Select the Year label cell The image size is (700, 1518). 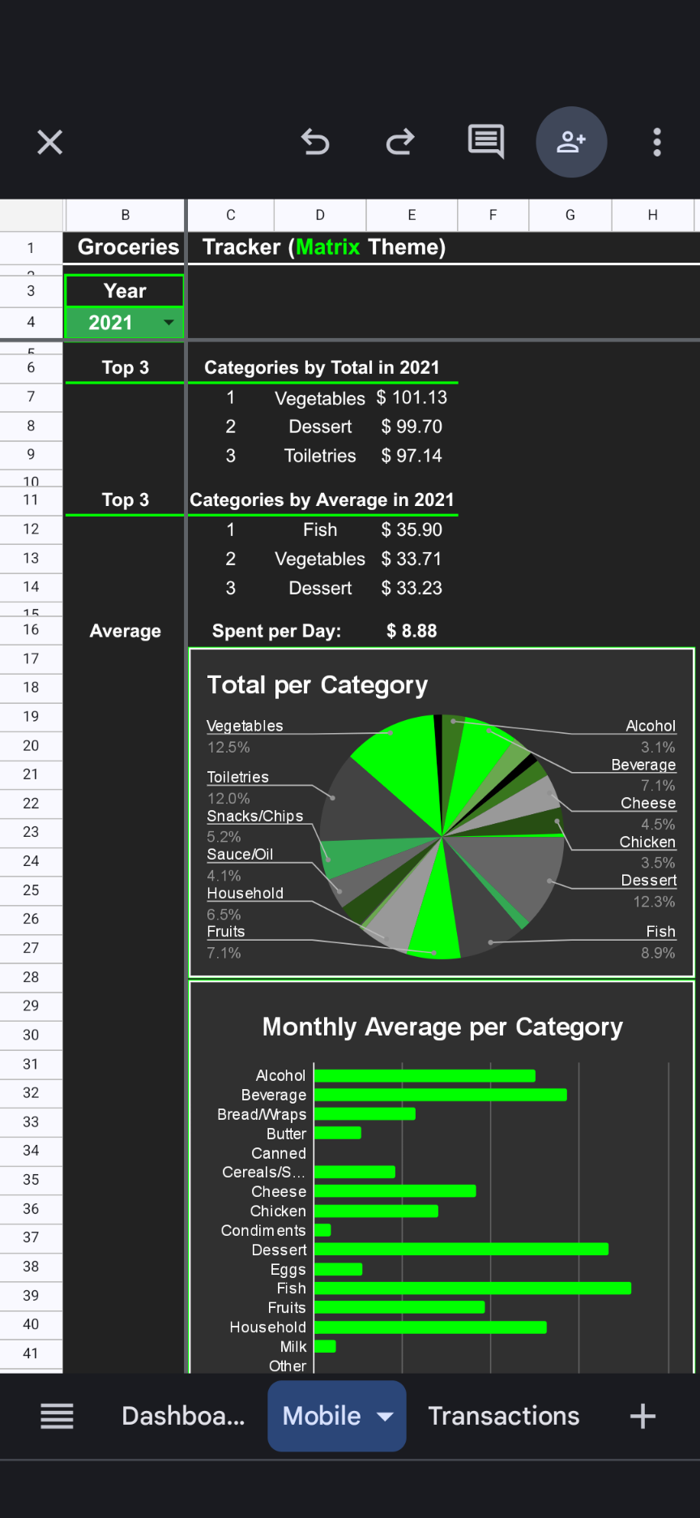point(125,291)
